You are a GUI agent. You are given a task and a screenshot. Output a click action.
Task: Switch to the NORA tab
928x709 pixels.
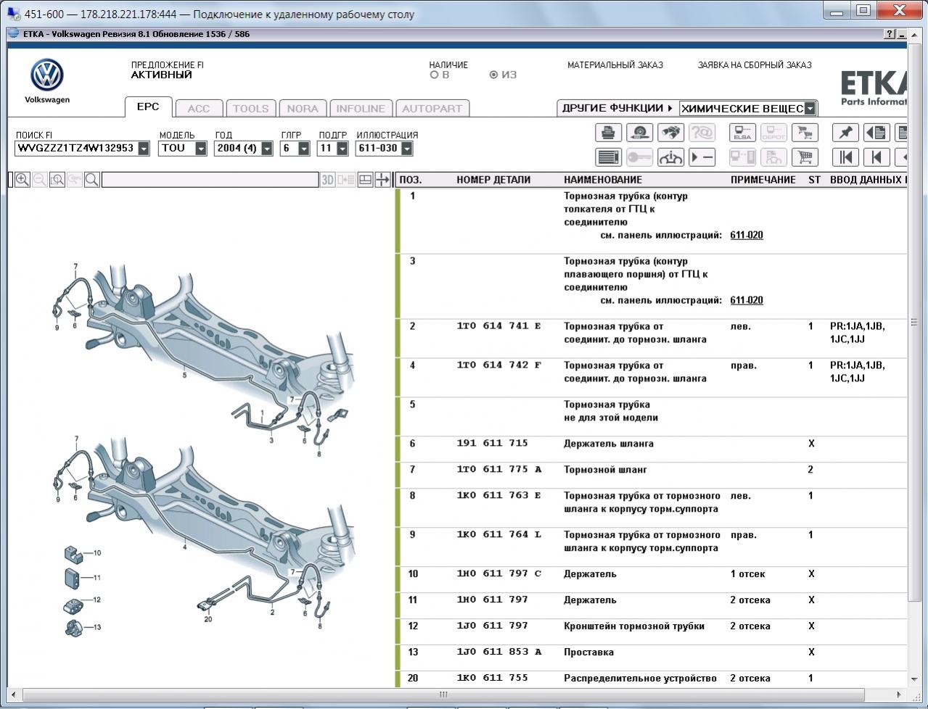pos(303,109)
